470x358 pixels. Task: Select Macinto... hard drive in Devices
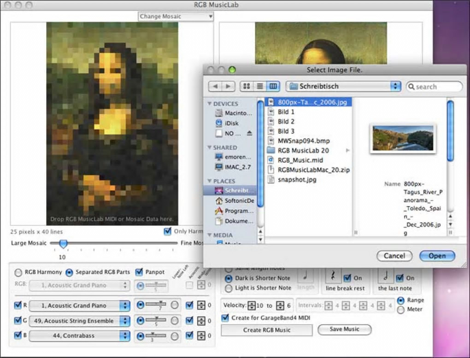tap(234, 113)
